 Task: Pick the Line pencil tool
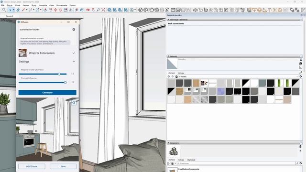[23, 10]
